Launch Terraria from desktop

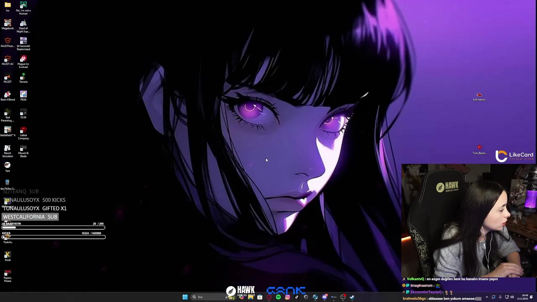pyautogui.click(x=23, y=78)
